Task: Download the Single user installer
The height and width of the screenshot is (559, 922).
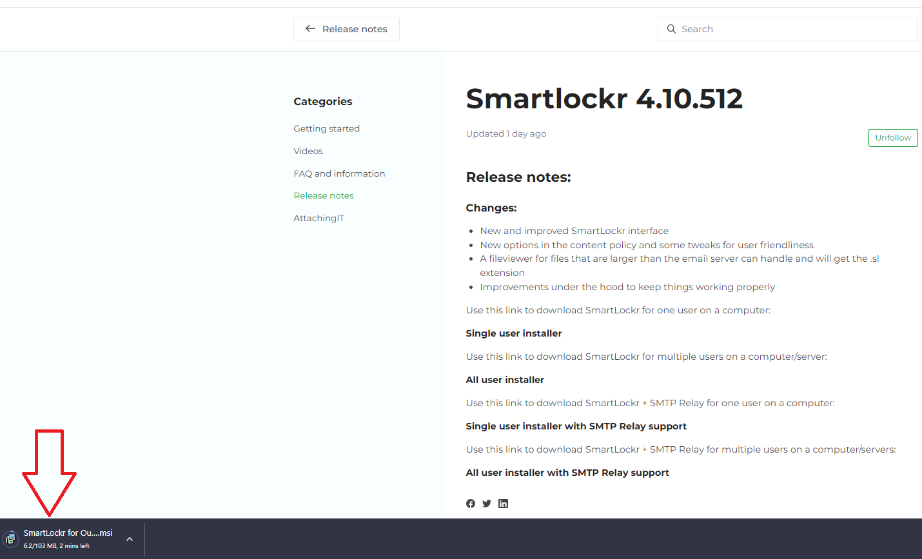Action: point(514,333)
